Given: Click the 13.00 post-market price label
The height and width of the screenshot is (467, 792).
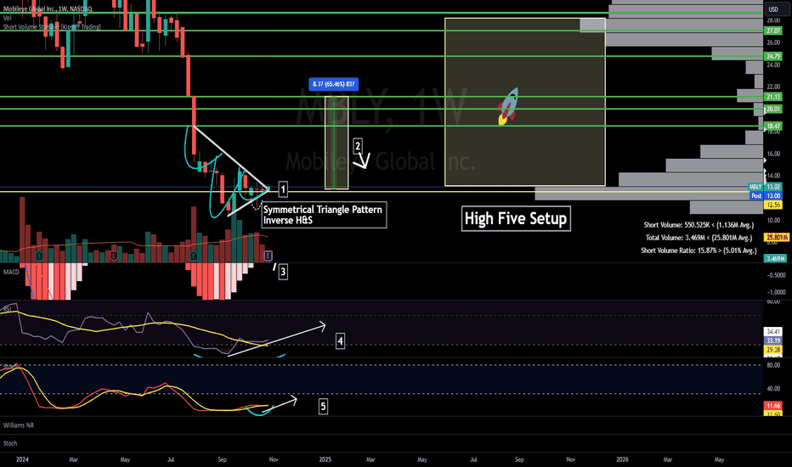Looking at the screenshot, I should pyautogui.click(x=773, y=196).
